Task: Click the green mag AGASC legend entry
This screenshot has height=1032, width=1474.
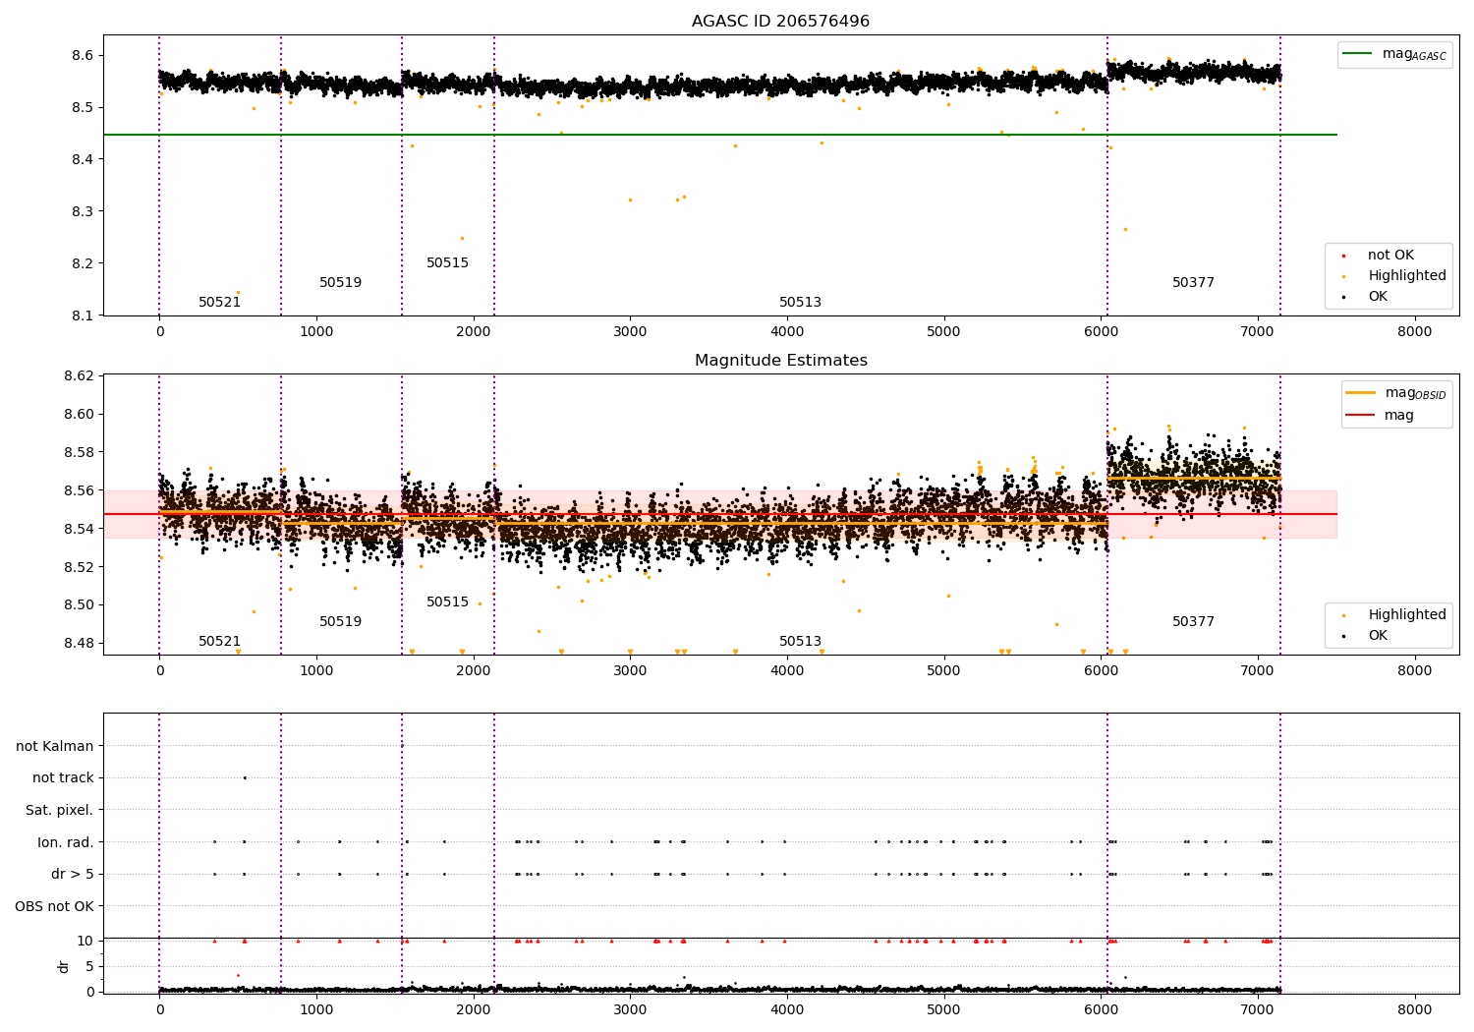Action: coord(1395,54)
